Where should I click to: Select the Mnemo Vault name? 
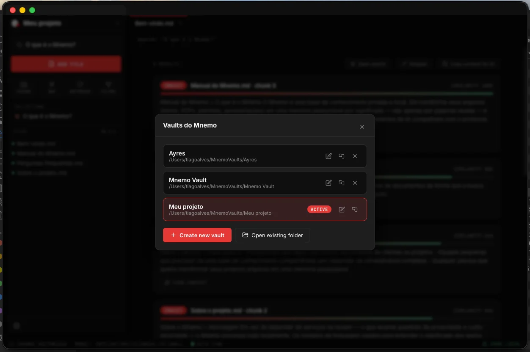click(x=188, y=180)
